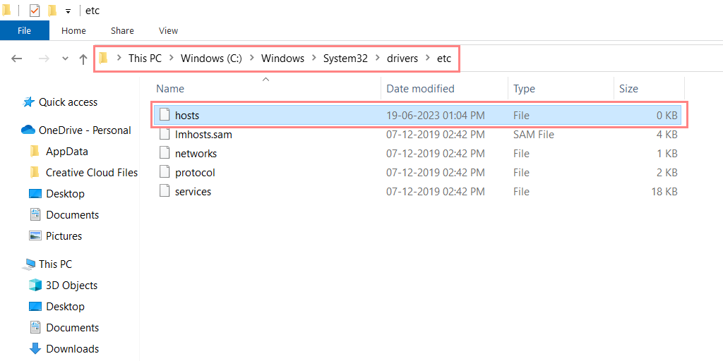Select the hosts file

(x=187, y=116)
